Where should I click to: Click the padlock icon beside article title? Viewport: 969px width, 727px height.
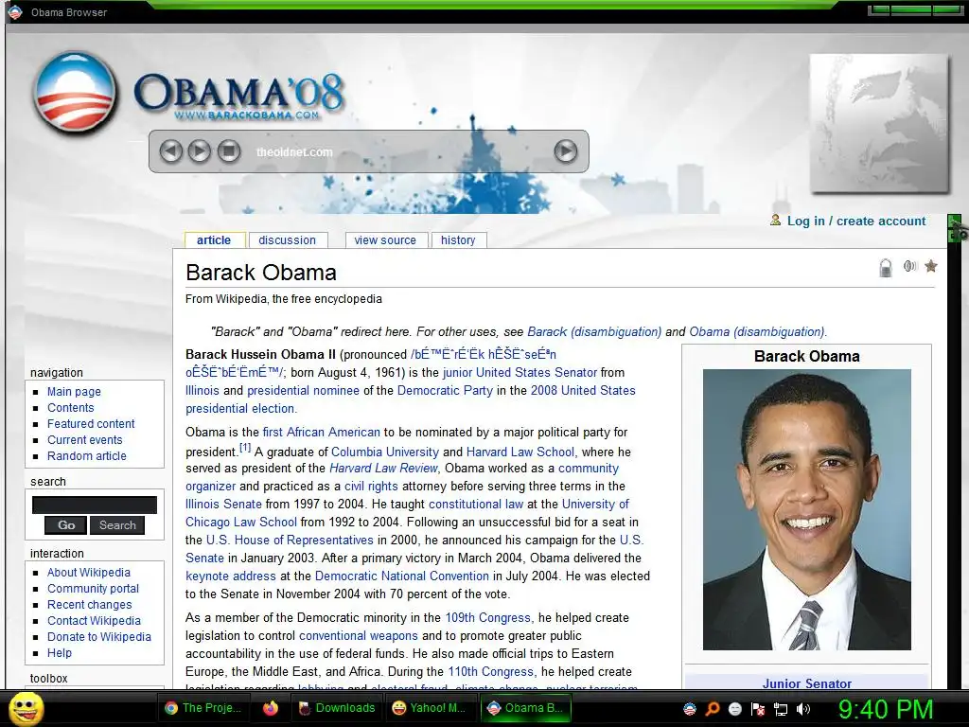point(886,268)
